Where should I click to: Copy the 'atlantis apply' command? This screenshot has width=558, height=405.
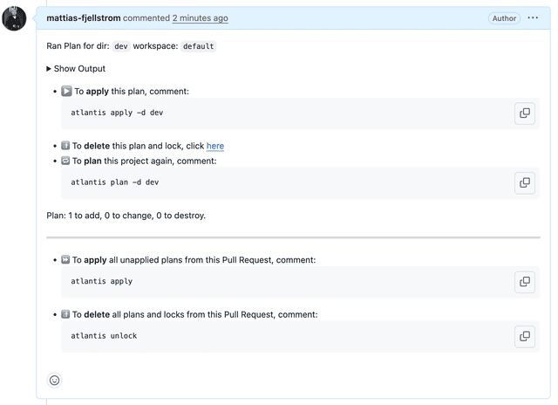tap(525, 282)
